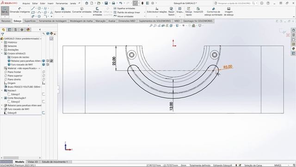Screen dimensions: 296x167
Task: Click Aparar entidades trim tool
Action: click(63, 10)
